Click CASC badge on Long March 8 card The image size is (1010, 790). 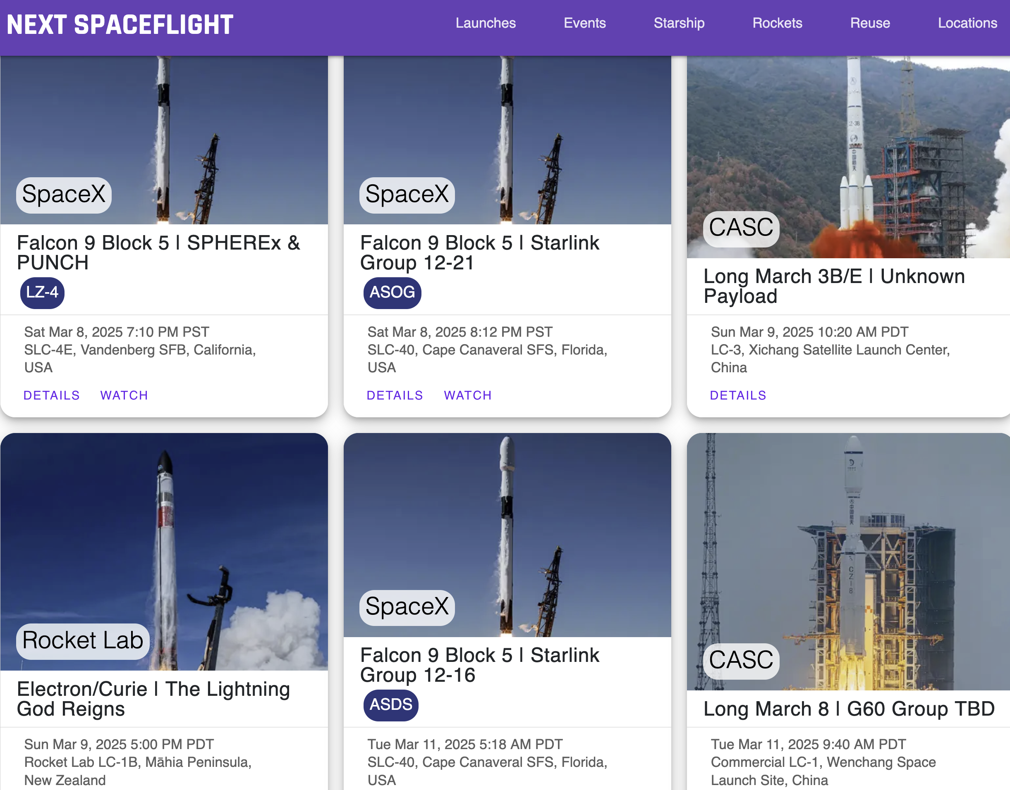click(x=741, y=661)
